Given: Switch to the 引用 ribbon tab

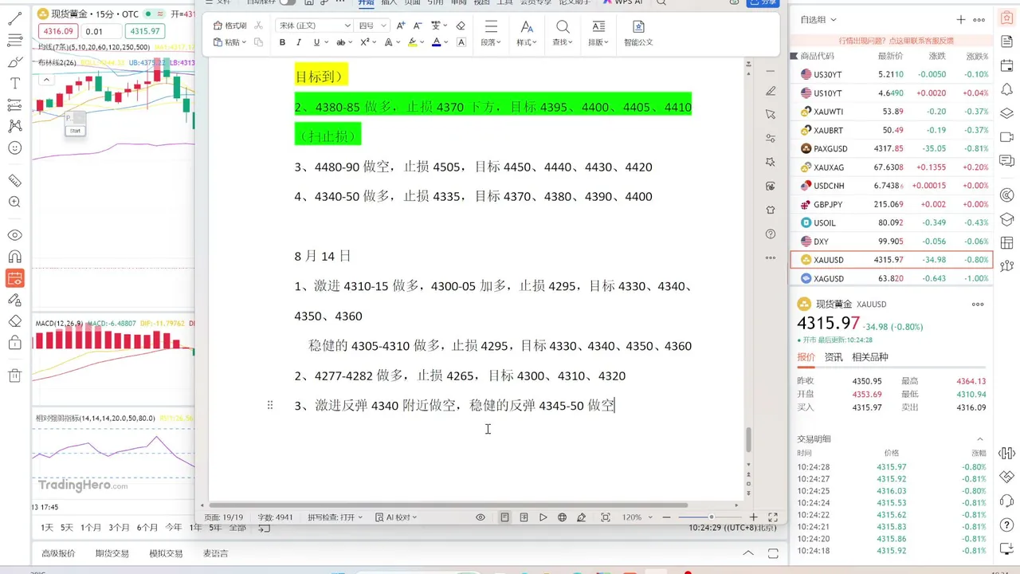Looking at the screenshot, I should tap(435, 2).
